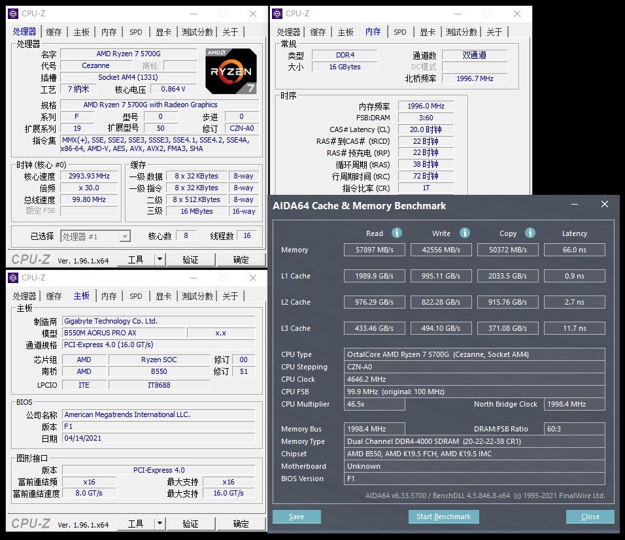Switch to the 缓存 tab in processor window
This screenshot has height=540, width=625.
(54, 32)
